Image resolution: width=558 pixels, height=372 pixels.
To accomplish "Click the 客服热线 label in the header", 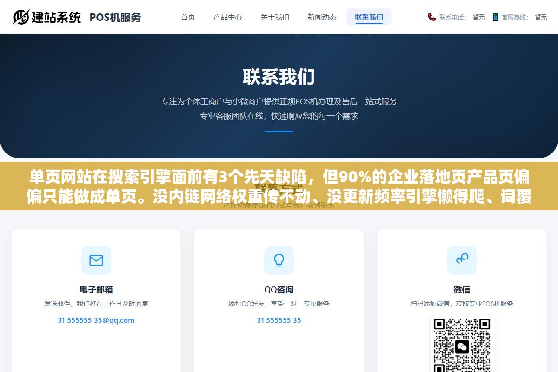I will (x=515, y=17).
